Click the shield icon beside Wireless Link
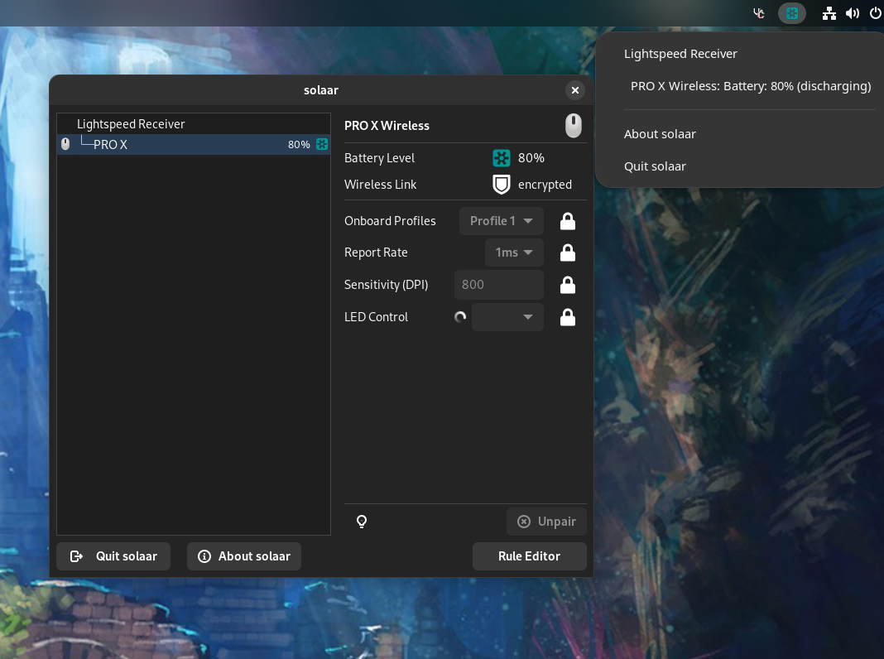The width and height of the screenshot is (884, 659). 502,185
